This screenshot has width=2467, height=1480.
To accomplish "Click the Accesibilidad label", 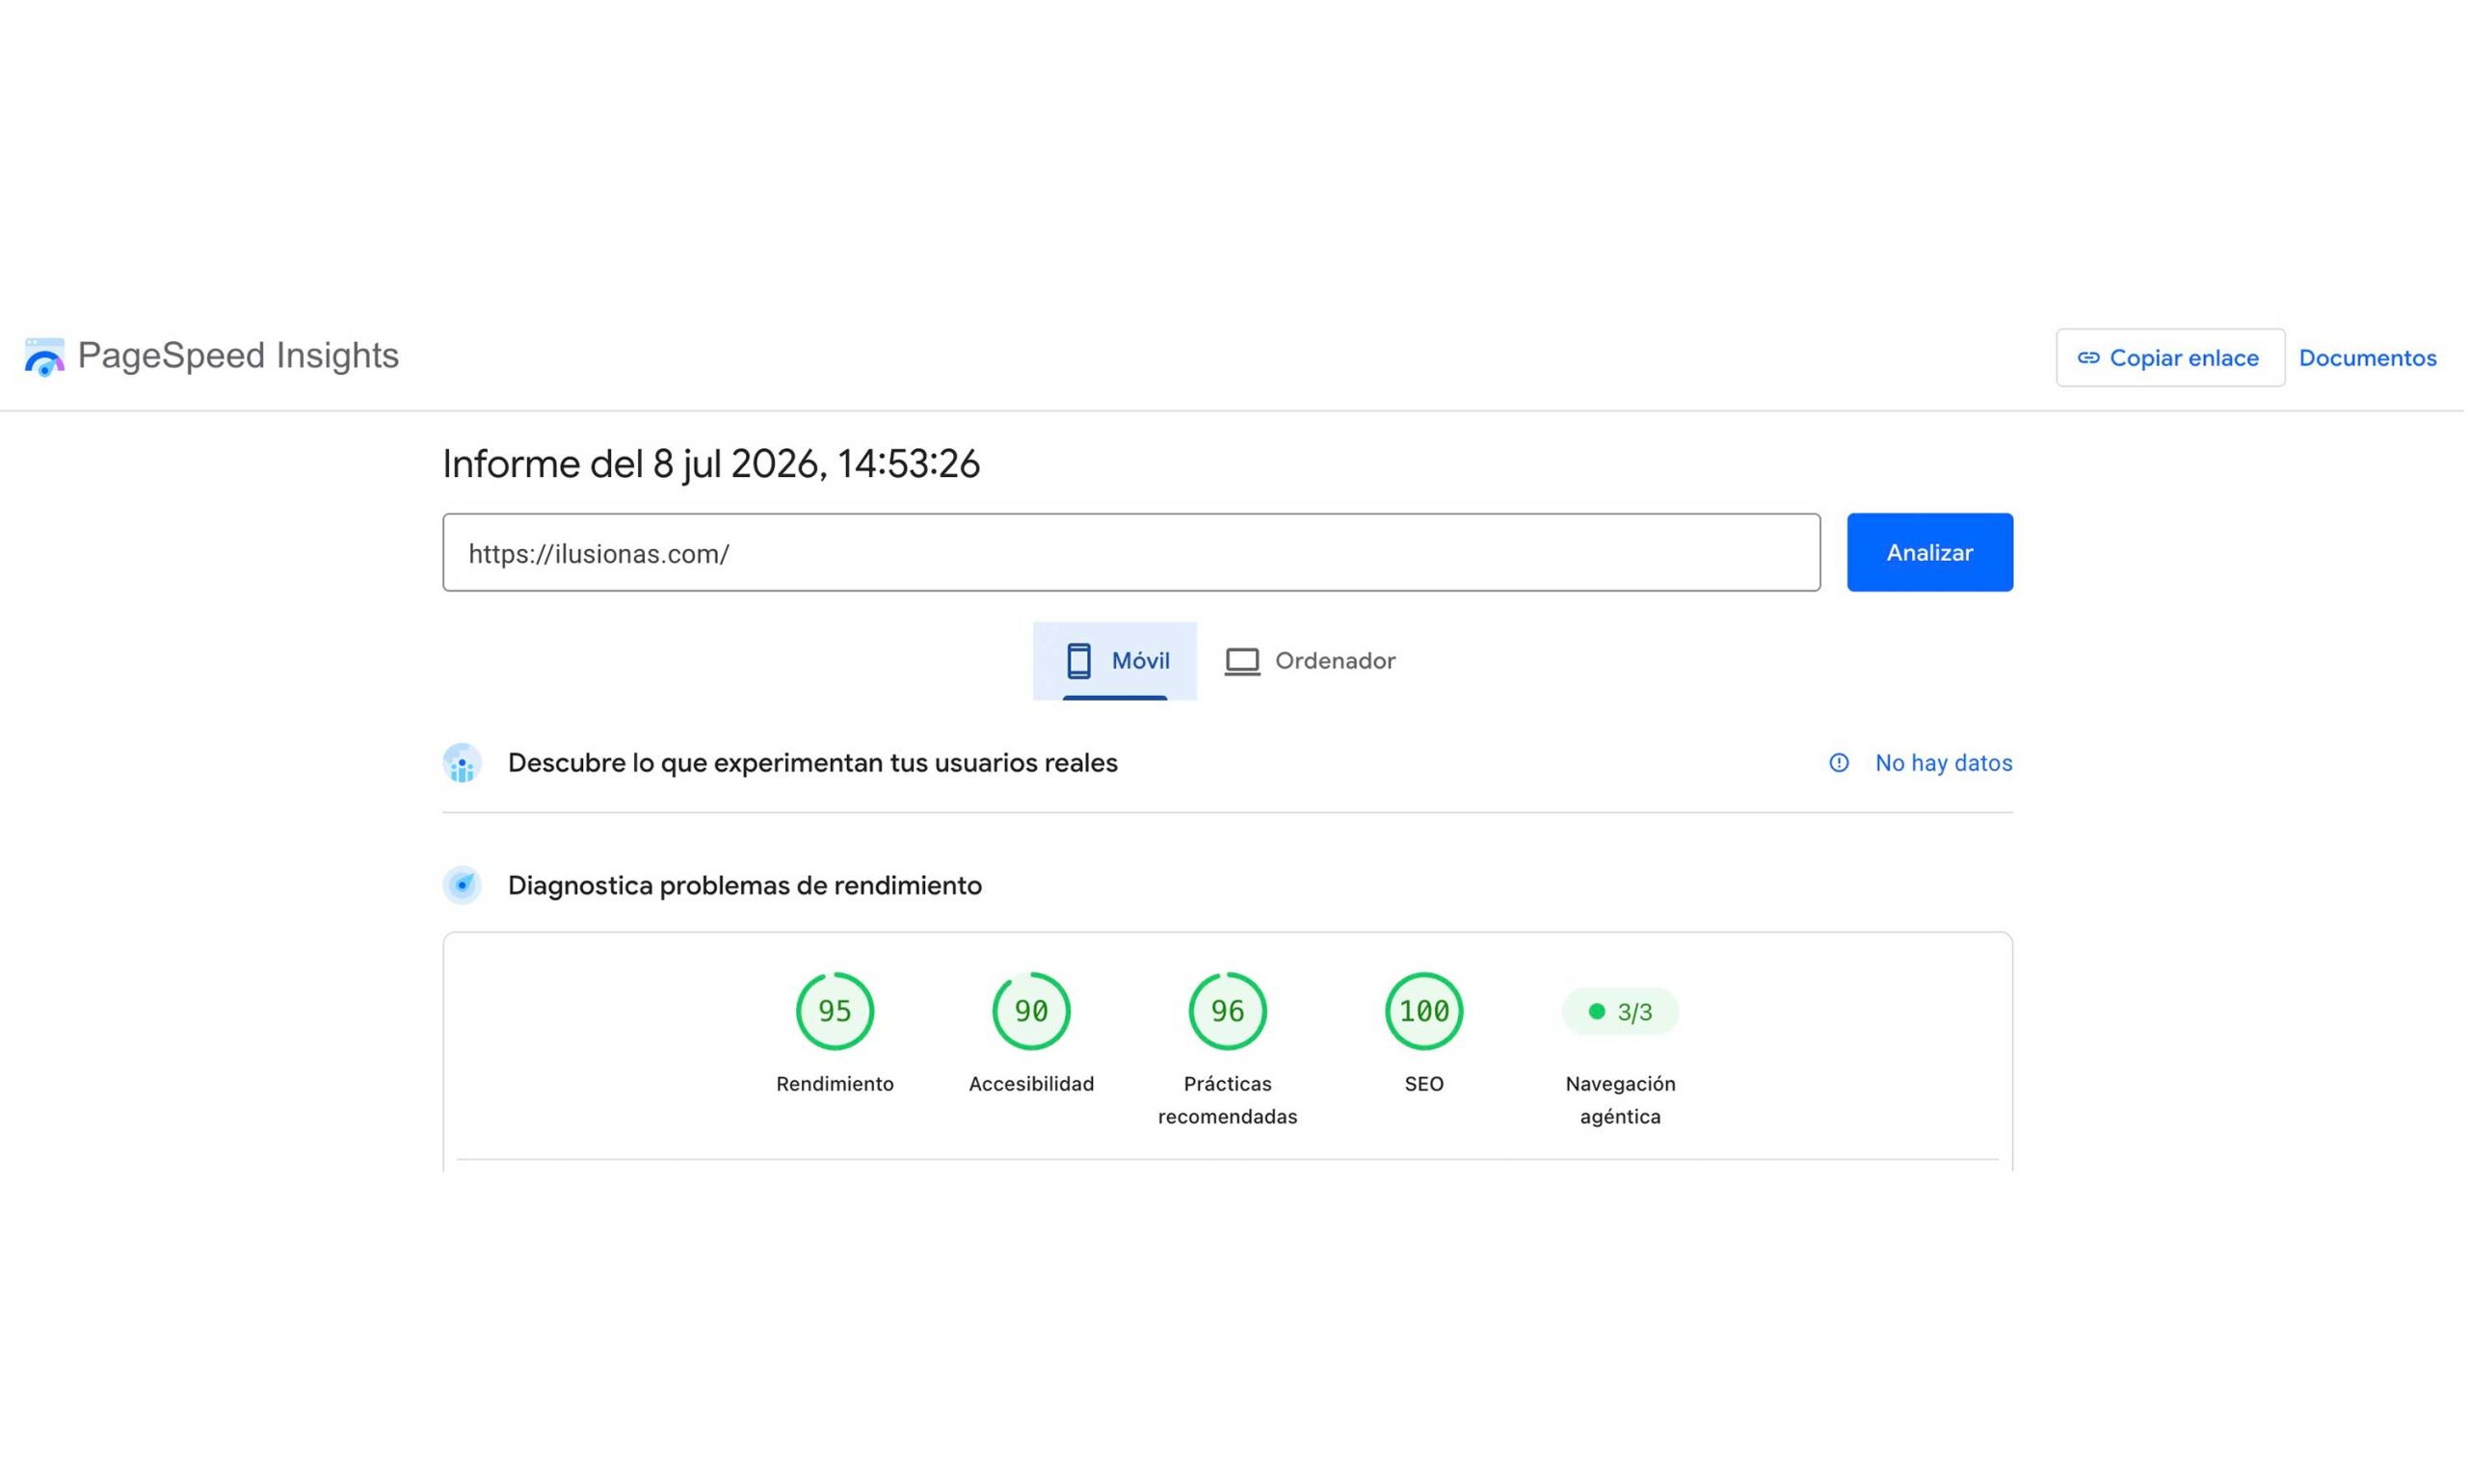I will [1032, 1084].
